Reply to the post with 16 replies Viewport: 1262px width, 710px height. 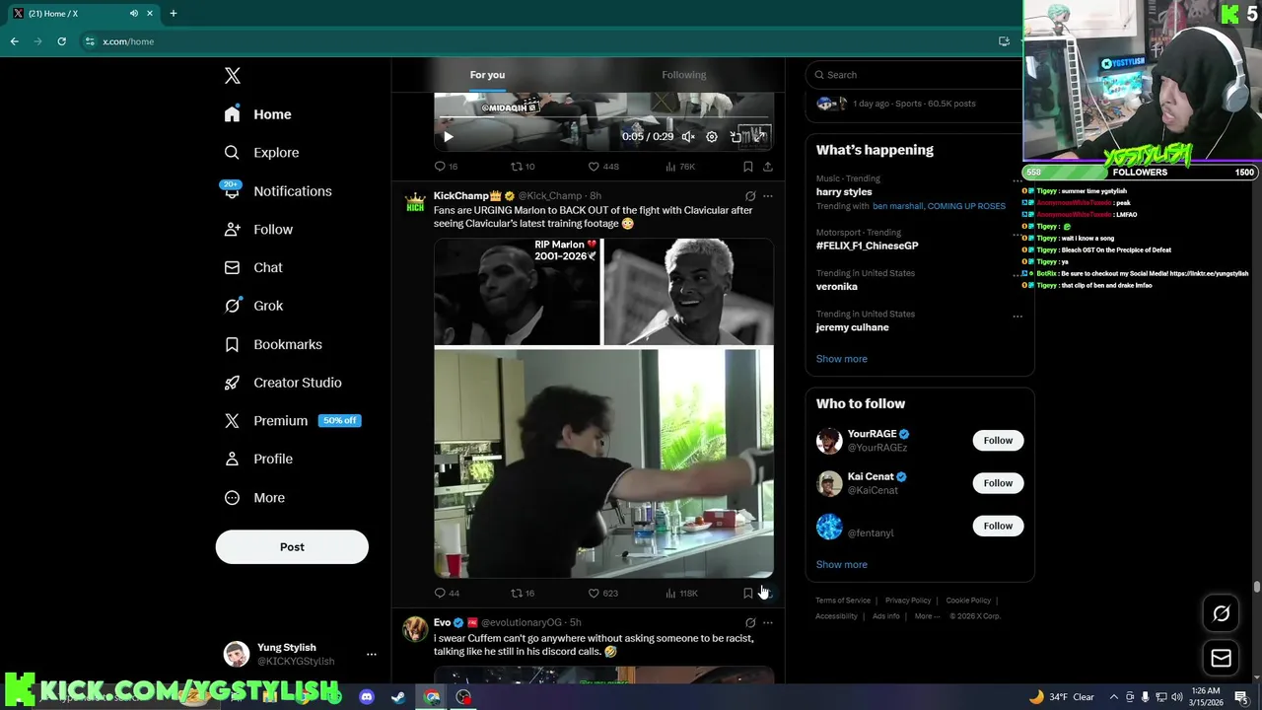click(446, 167)
